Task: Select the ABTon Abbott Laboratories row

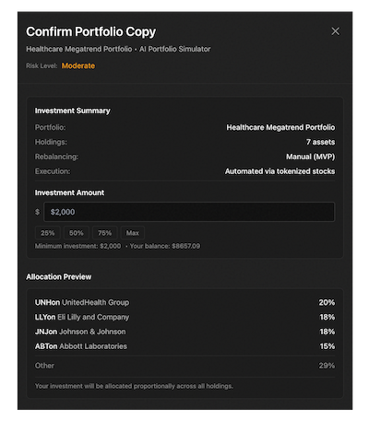Action: pos(184,346)
